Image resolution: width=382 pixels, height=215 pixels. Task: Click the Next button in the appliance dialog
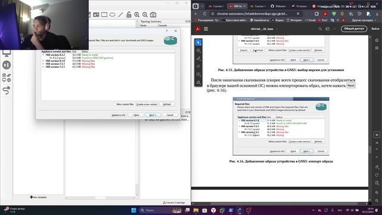coord(153,115)
